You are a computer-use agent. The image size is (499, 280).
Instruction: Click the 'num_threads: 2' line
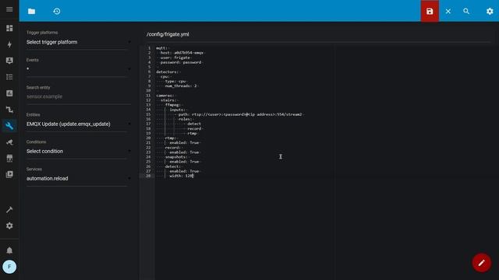[181, 86]
